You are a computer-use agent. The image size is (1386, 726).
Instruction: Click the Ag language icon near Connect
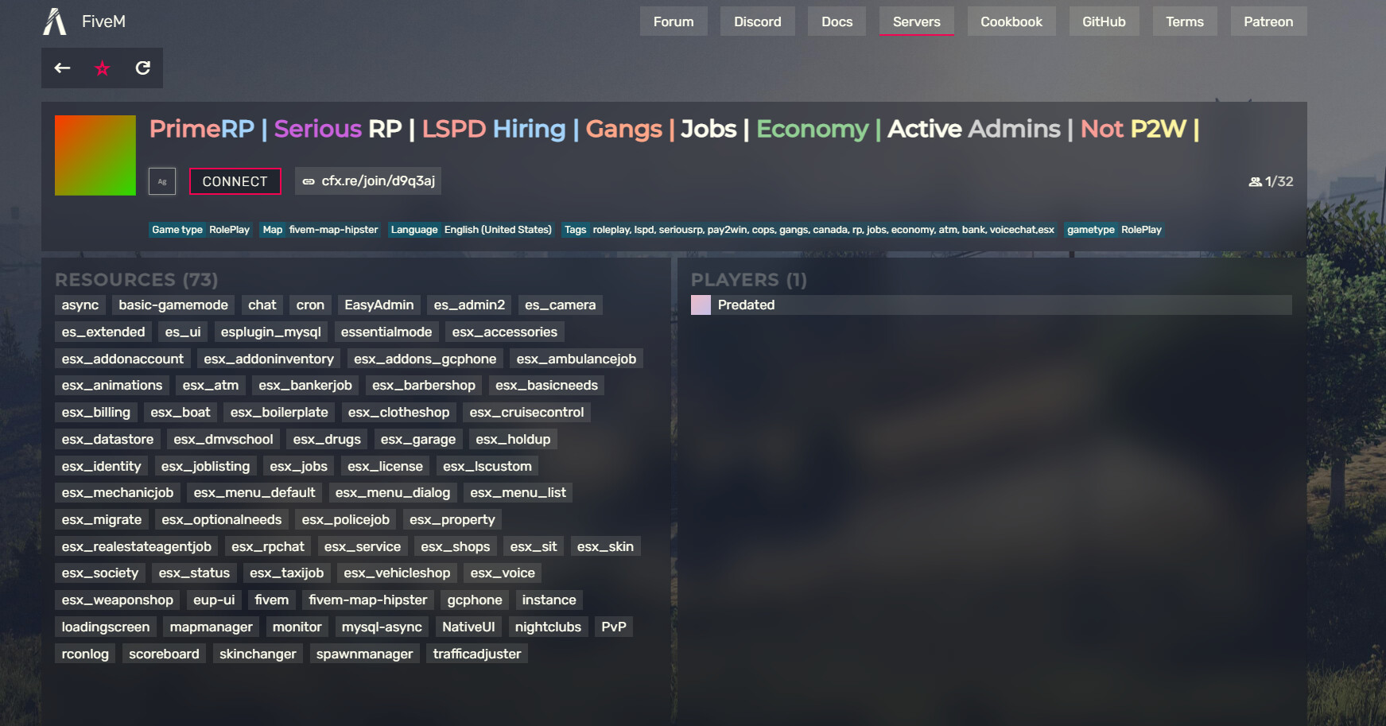tap(162, 181)
